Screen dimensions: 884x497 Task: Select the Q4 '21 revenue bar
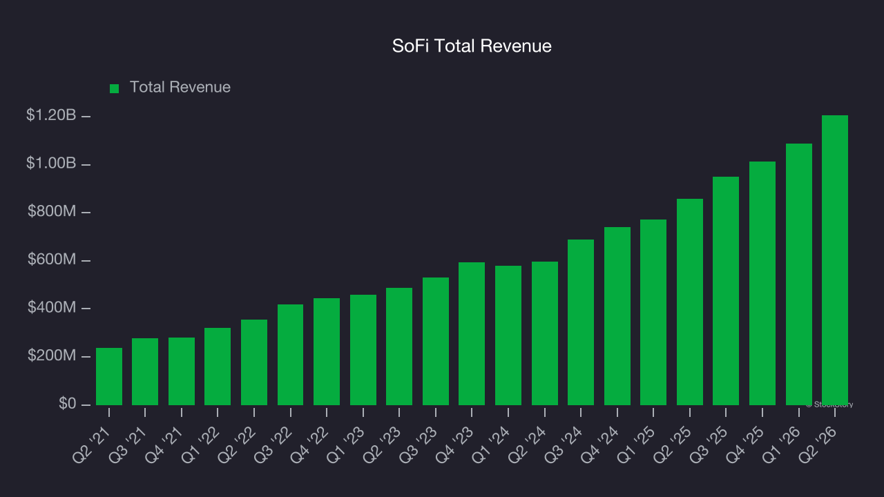pyautogui.click(x=182, y=371)
